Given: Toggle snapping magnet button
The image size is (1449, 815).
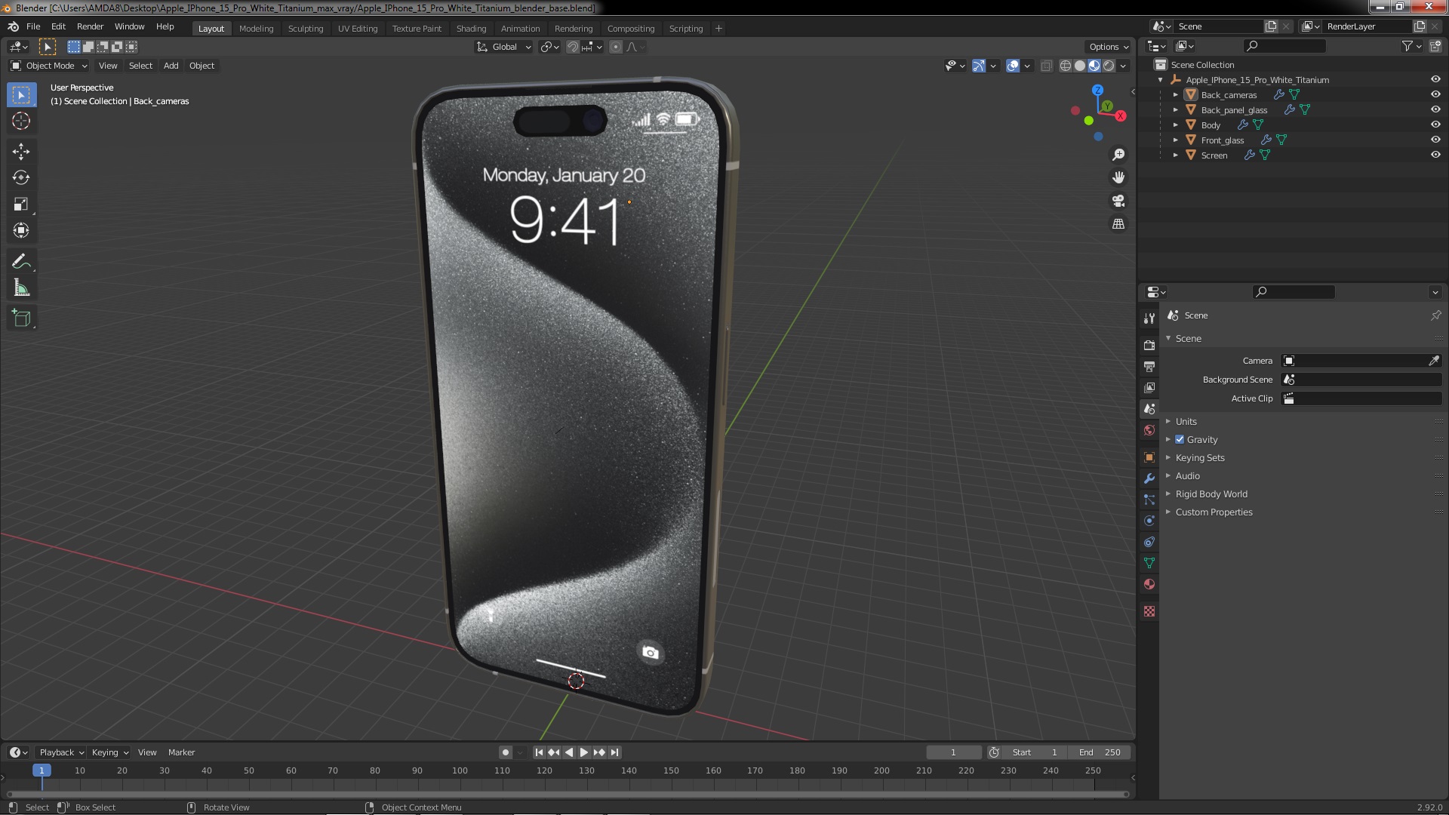Looking at the screenshot, I should [x=573, y=47].
